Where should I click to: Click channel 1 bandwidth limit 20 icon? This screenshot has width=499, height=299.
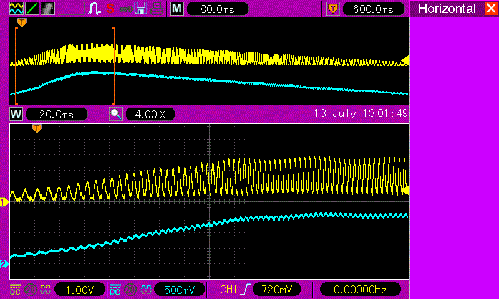click(x=31, y=290)
